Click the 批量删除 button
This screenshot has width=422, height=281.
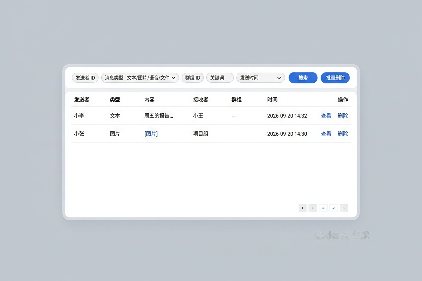pyautogui.click(x=335, y=78)
